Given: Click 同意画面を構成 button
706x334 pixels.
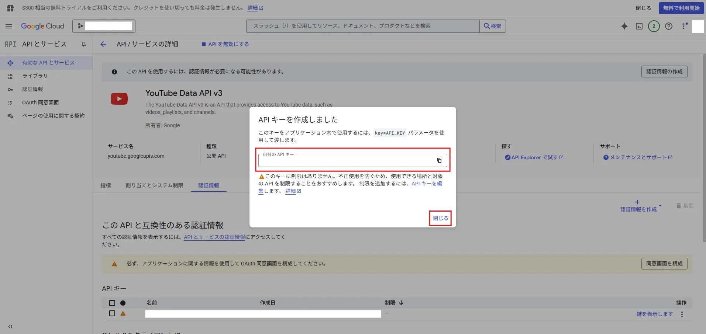Looking at the screenshot, I should pos(664,264).
